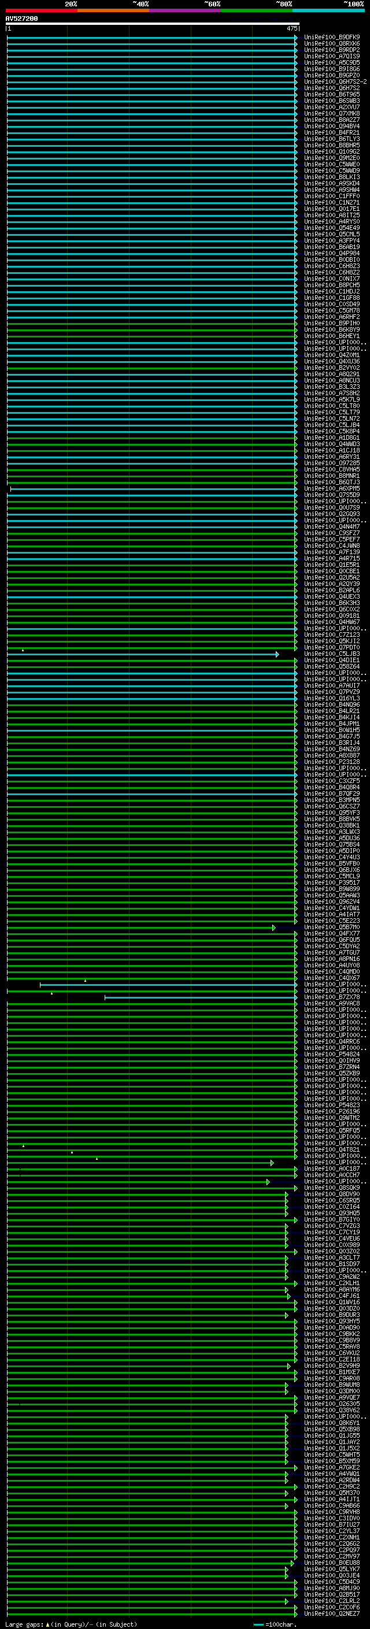Screen dimensions: 370x1629
Task: Click the UniRef100_C3XZF5 hit label
Action: [x=332, y=781]
